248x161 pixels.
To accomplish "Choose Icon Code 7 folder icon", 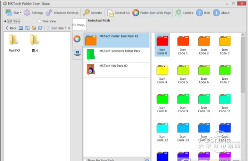I will point(225,74).
